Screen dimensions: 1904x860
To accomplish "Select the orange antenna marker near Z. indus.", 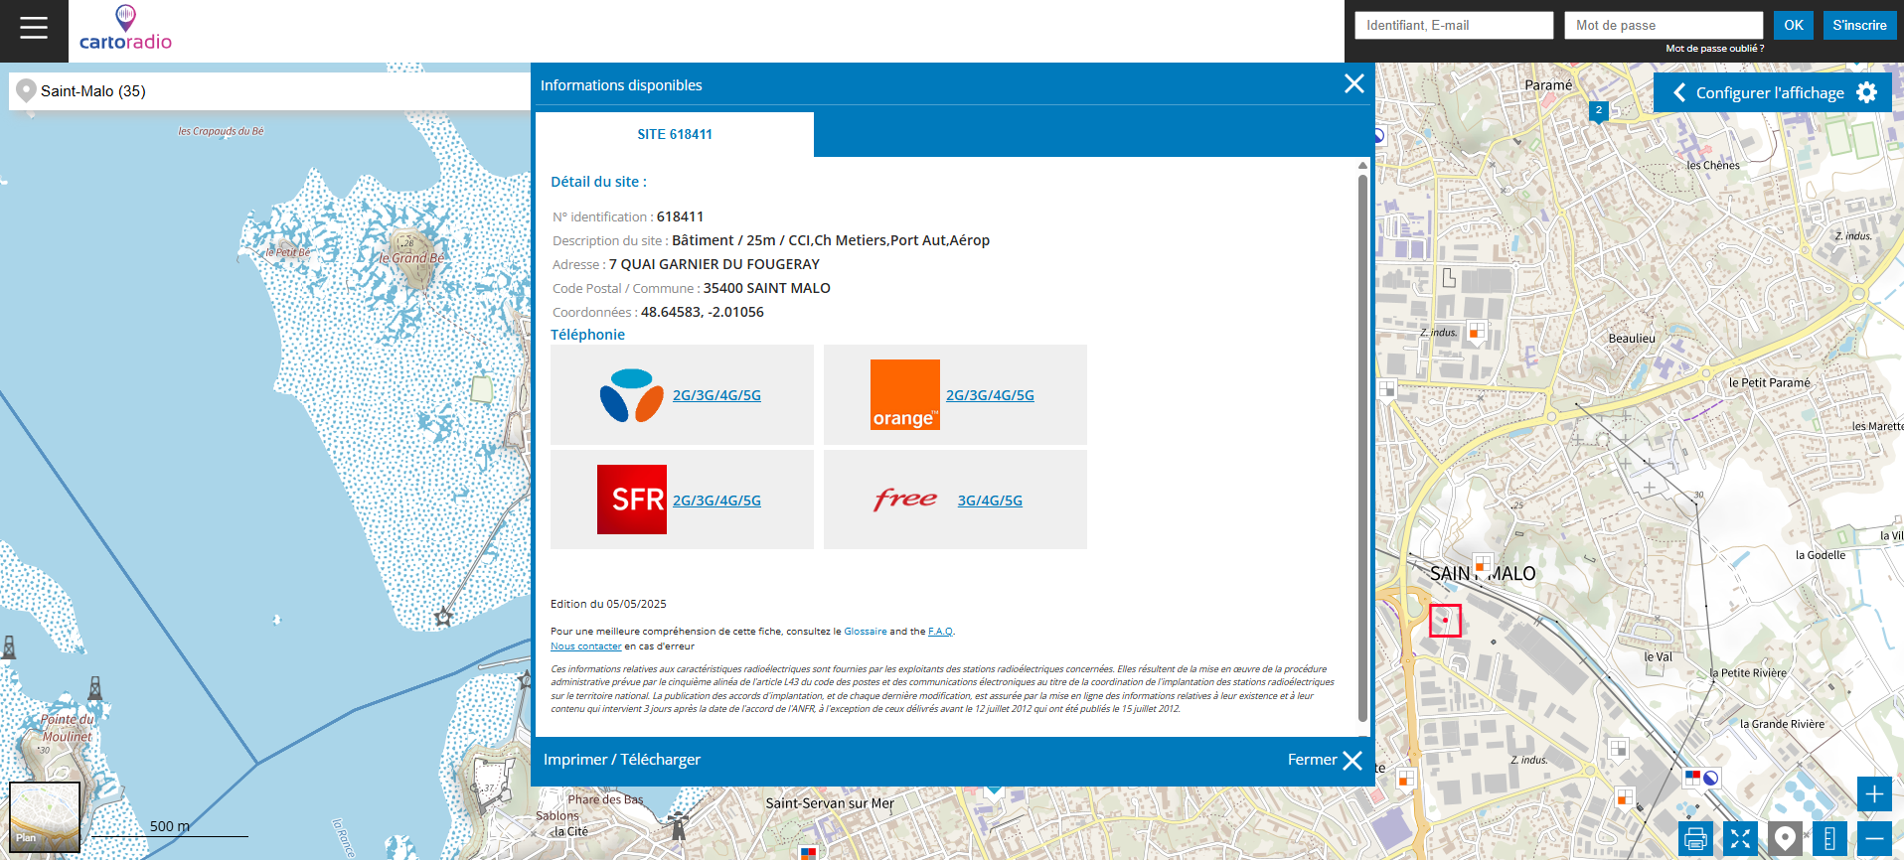I will point(1477,331).
